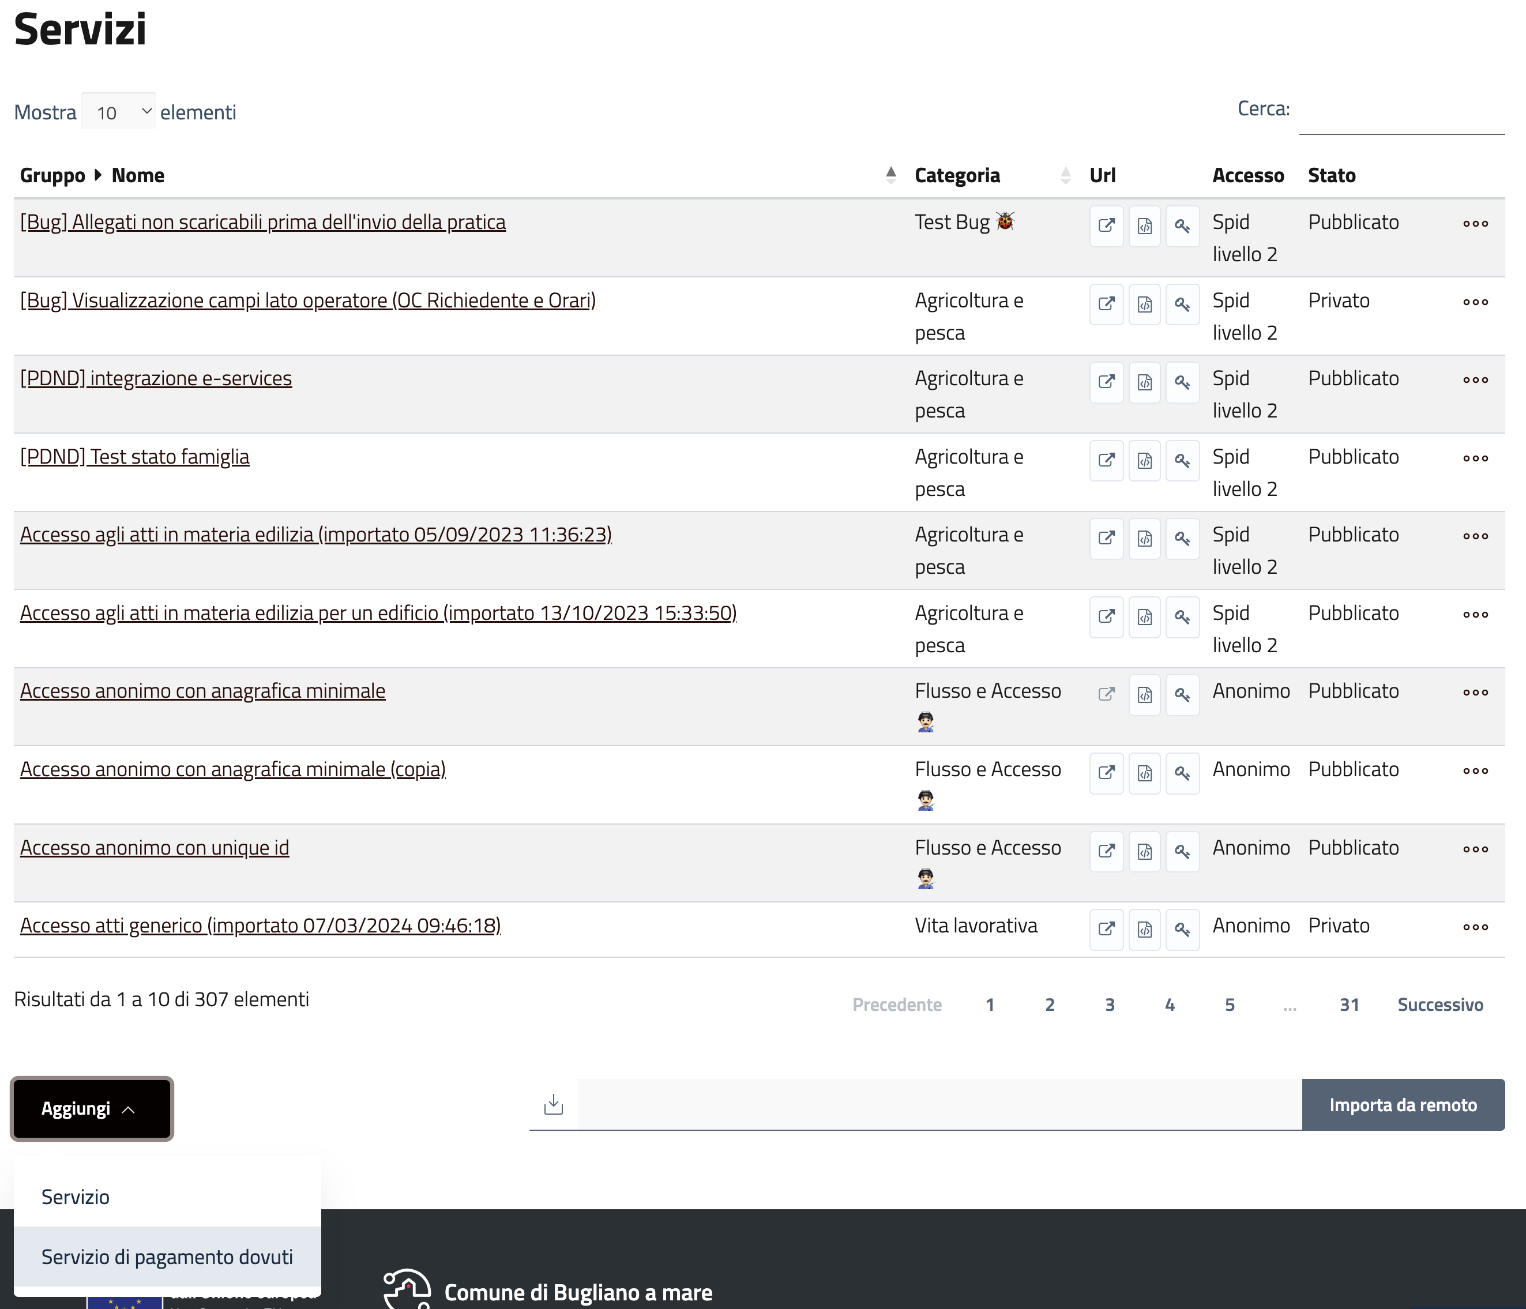Collapse the Aggiungi dropdown button
This screenshot has width=1526, height=1309.
coord(91,1109)
